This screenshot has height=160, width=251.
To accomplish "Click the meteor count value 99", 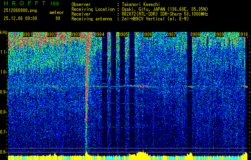I will coord(58,18).
